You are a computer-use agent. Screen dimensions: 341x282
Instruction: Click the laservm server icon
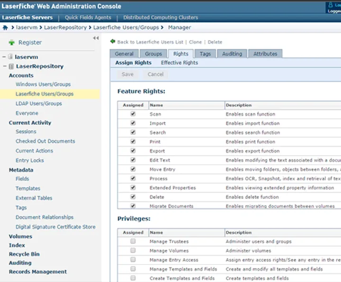[10, 57]
